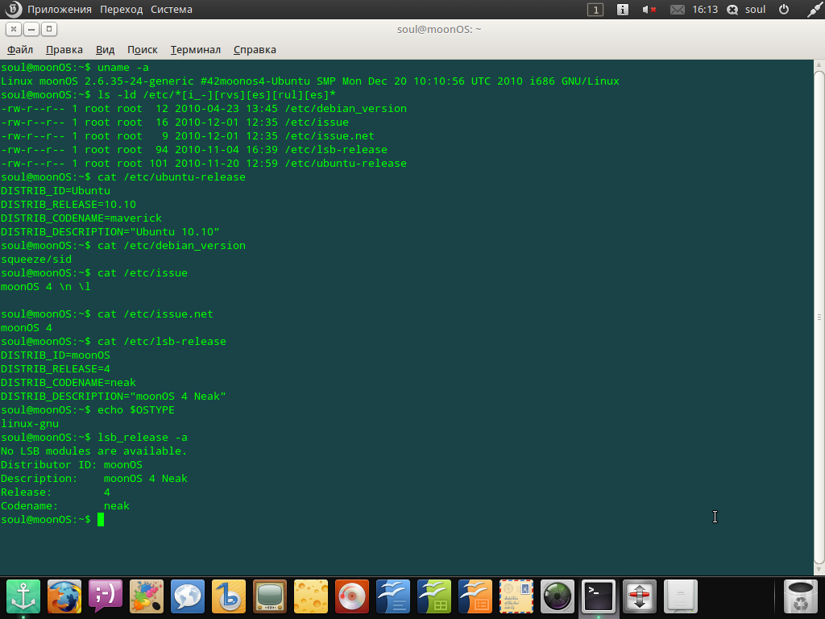Open the retro TV media player icon
Image resolution: width=825 pixels, height=619 pixels.
[x=269, y=596]
